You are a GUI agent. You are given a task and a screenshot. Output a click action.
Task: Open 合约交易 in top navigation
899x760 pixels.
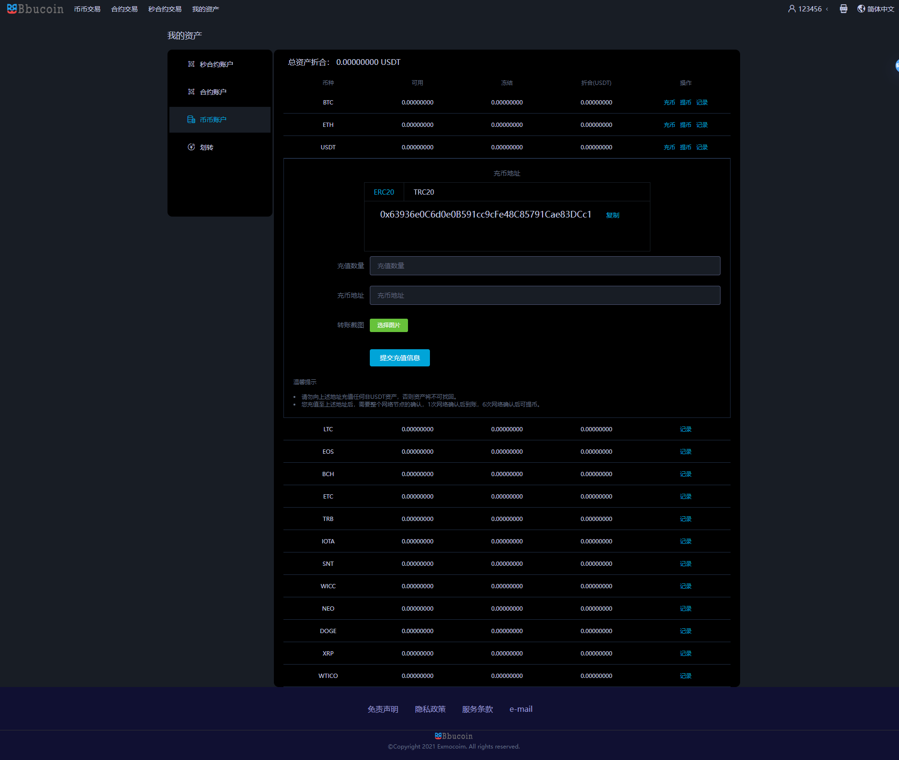[124, 9]
